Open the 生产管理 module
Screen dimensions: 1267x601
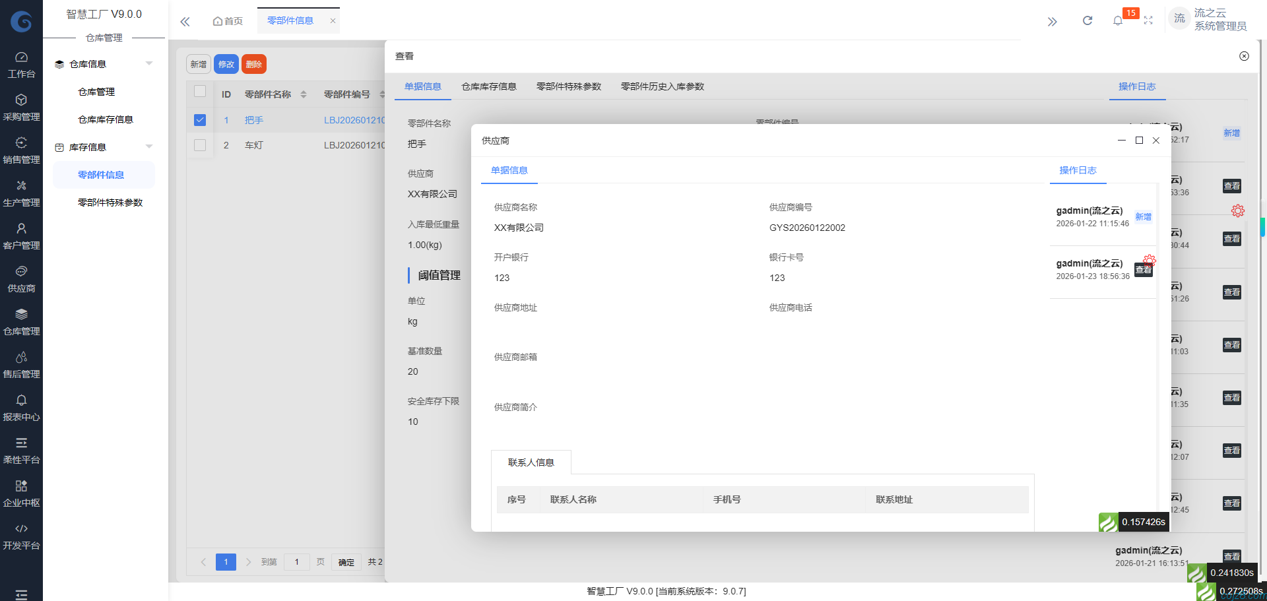(x=21, y=193)
